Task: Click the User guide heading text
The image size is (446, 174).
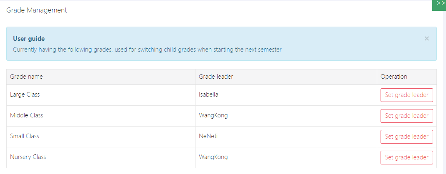Action: [x=29, y=39]
